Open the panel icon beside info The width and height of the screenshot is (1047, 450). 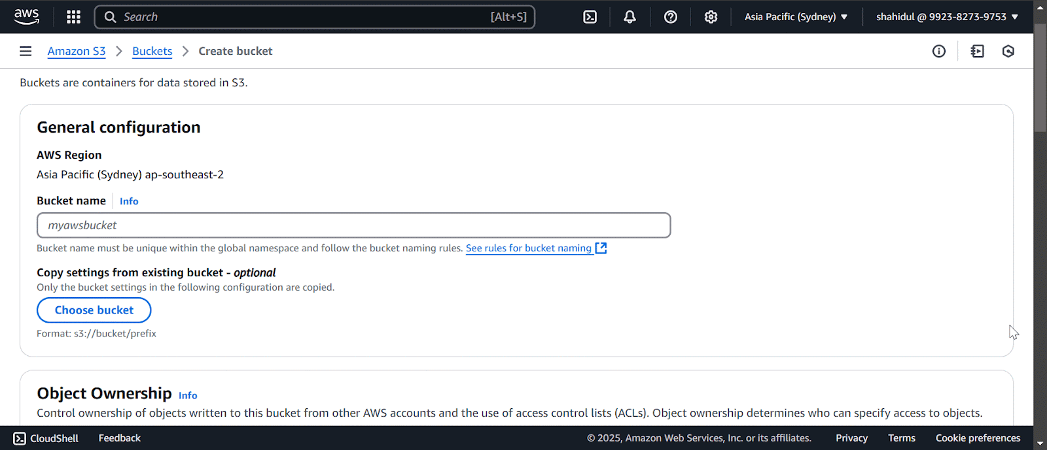978,51
